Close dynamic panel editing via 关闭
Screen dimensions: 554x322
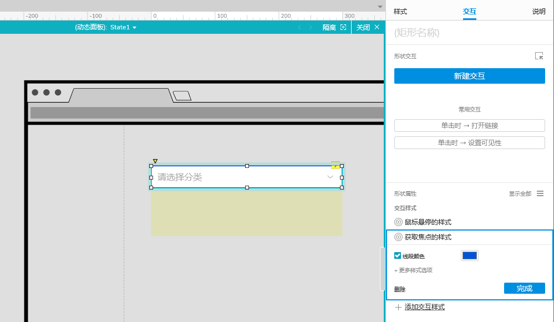(x=368, y=27)
